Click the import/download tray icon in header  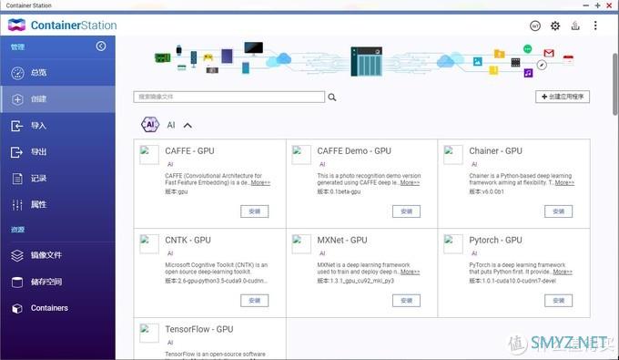point(575,26)
